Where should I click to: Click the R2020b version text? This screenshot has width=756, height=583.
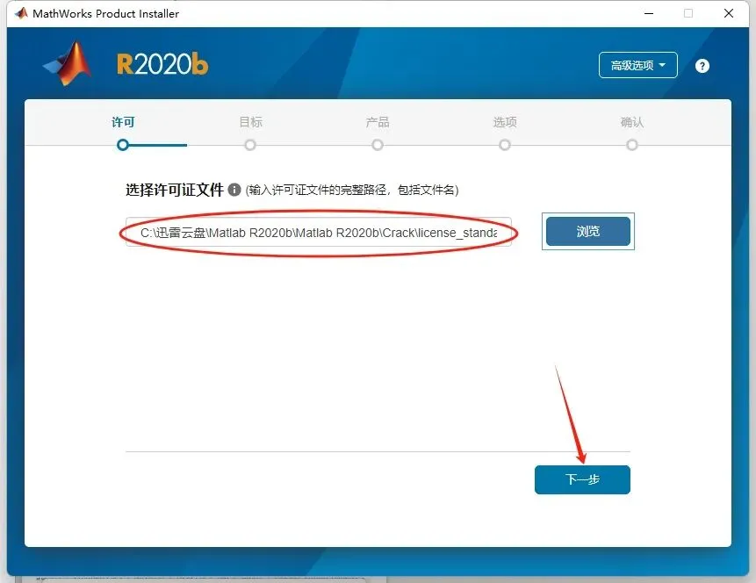pos(162,64)
